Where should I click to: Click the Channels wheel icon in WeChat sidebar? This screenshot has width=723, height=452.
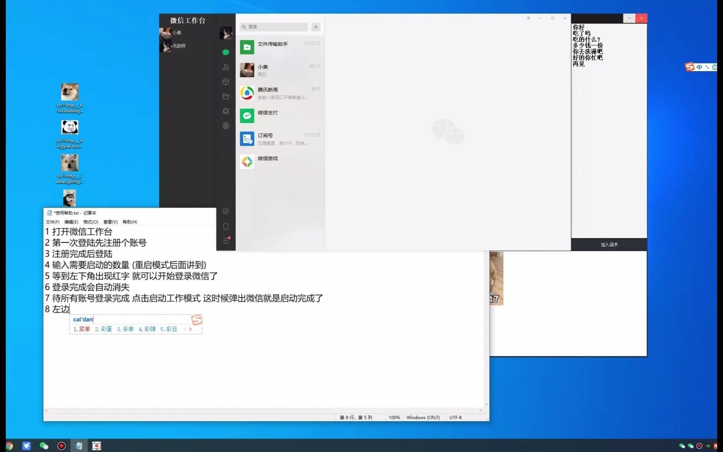[x=226, y=126]
